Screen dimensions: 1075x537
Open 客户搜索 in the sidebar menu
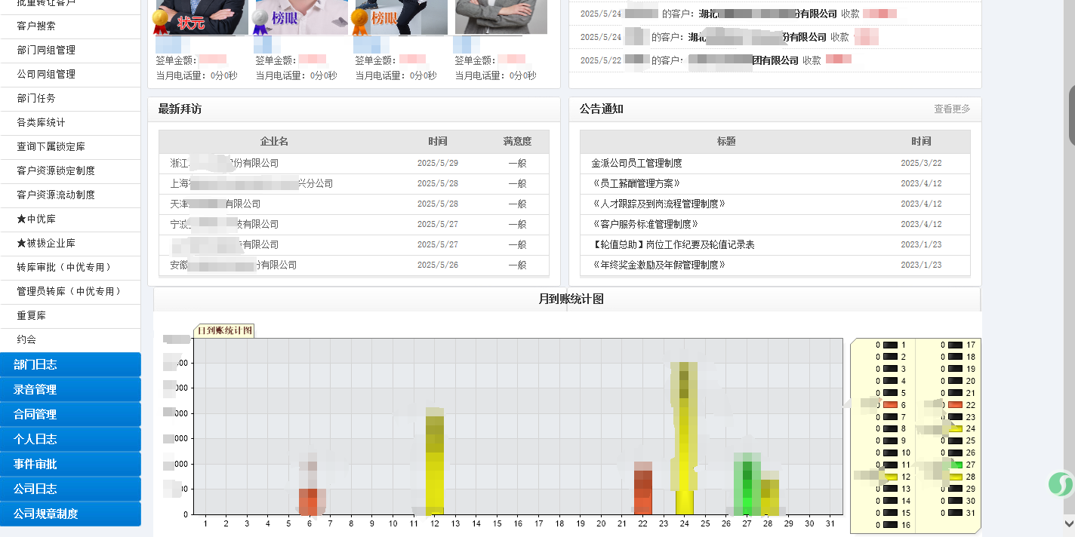click(x=36, y=26)
